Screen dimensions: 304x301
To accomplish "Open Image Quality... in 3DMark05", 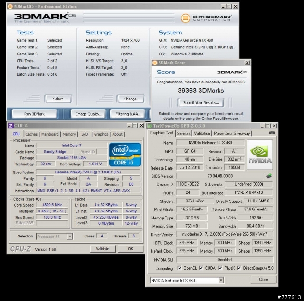I will 89,114.
